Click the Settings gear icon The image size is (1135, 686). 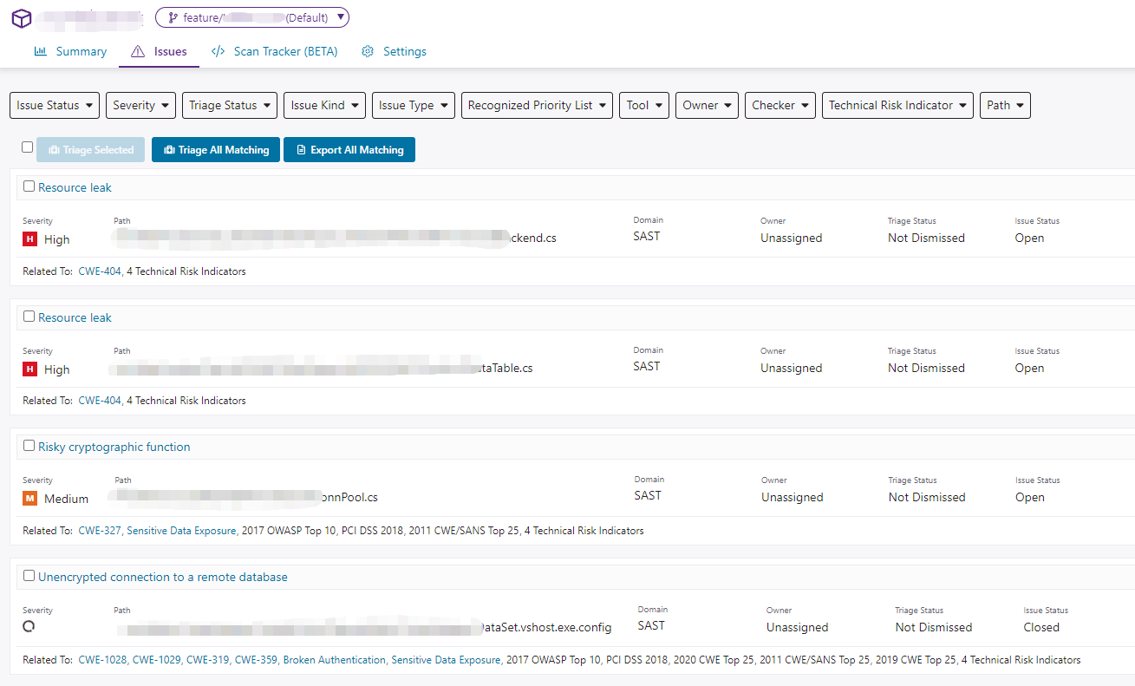(x=368, y=52)
